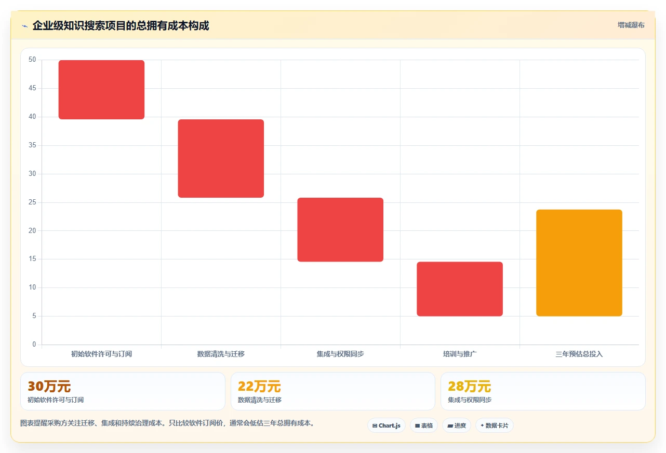This screenshot has height=453, width=666.
Task: Click the 初始软件许可与订阅 axis label
Action: (101, 354)
